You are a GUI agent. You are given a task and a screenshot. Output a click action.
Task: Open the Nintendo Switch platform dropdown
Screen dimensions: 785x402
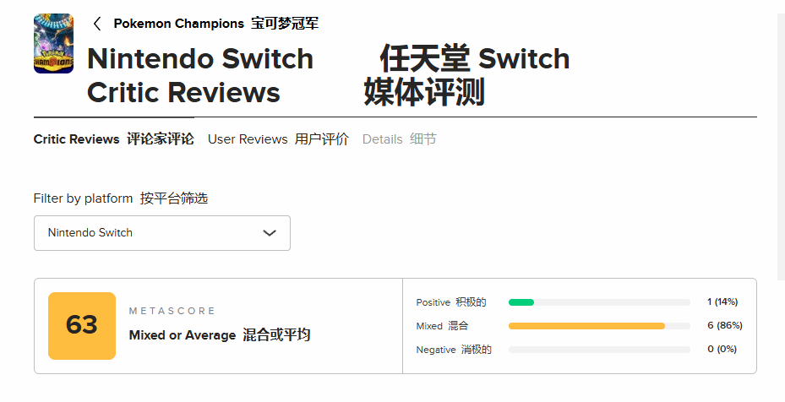(x=161, y=233)
